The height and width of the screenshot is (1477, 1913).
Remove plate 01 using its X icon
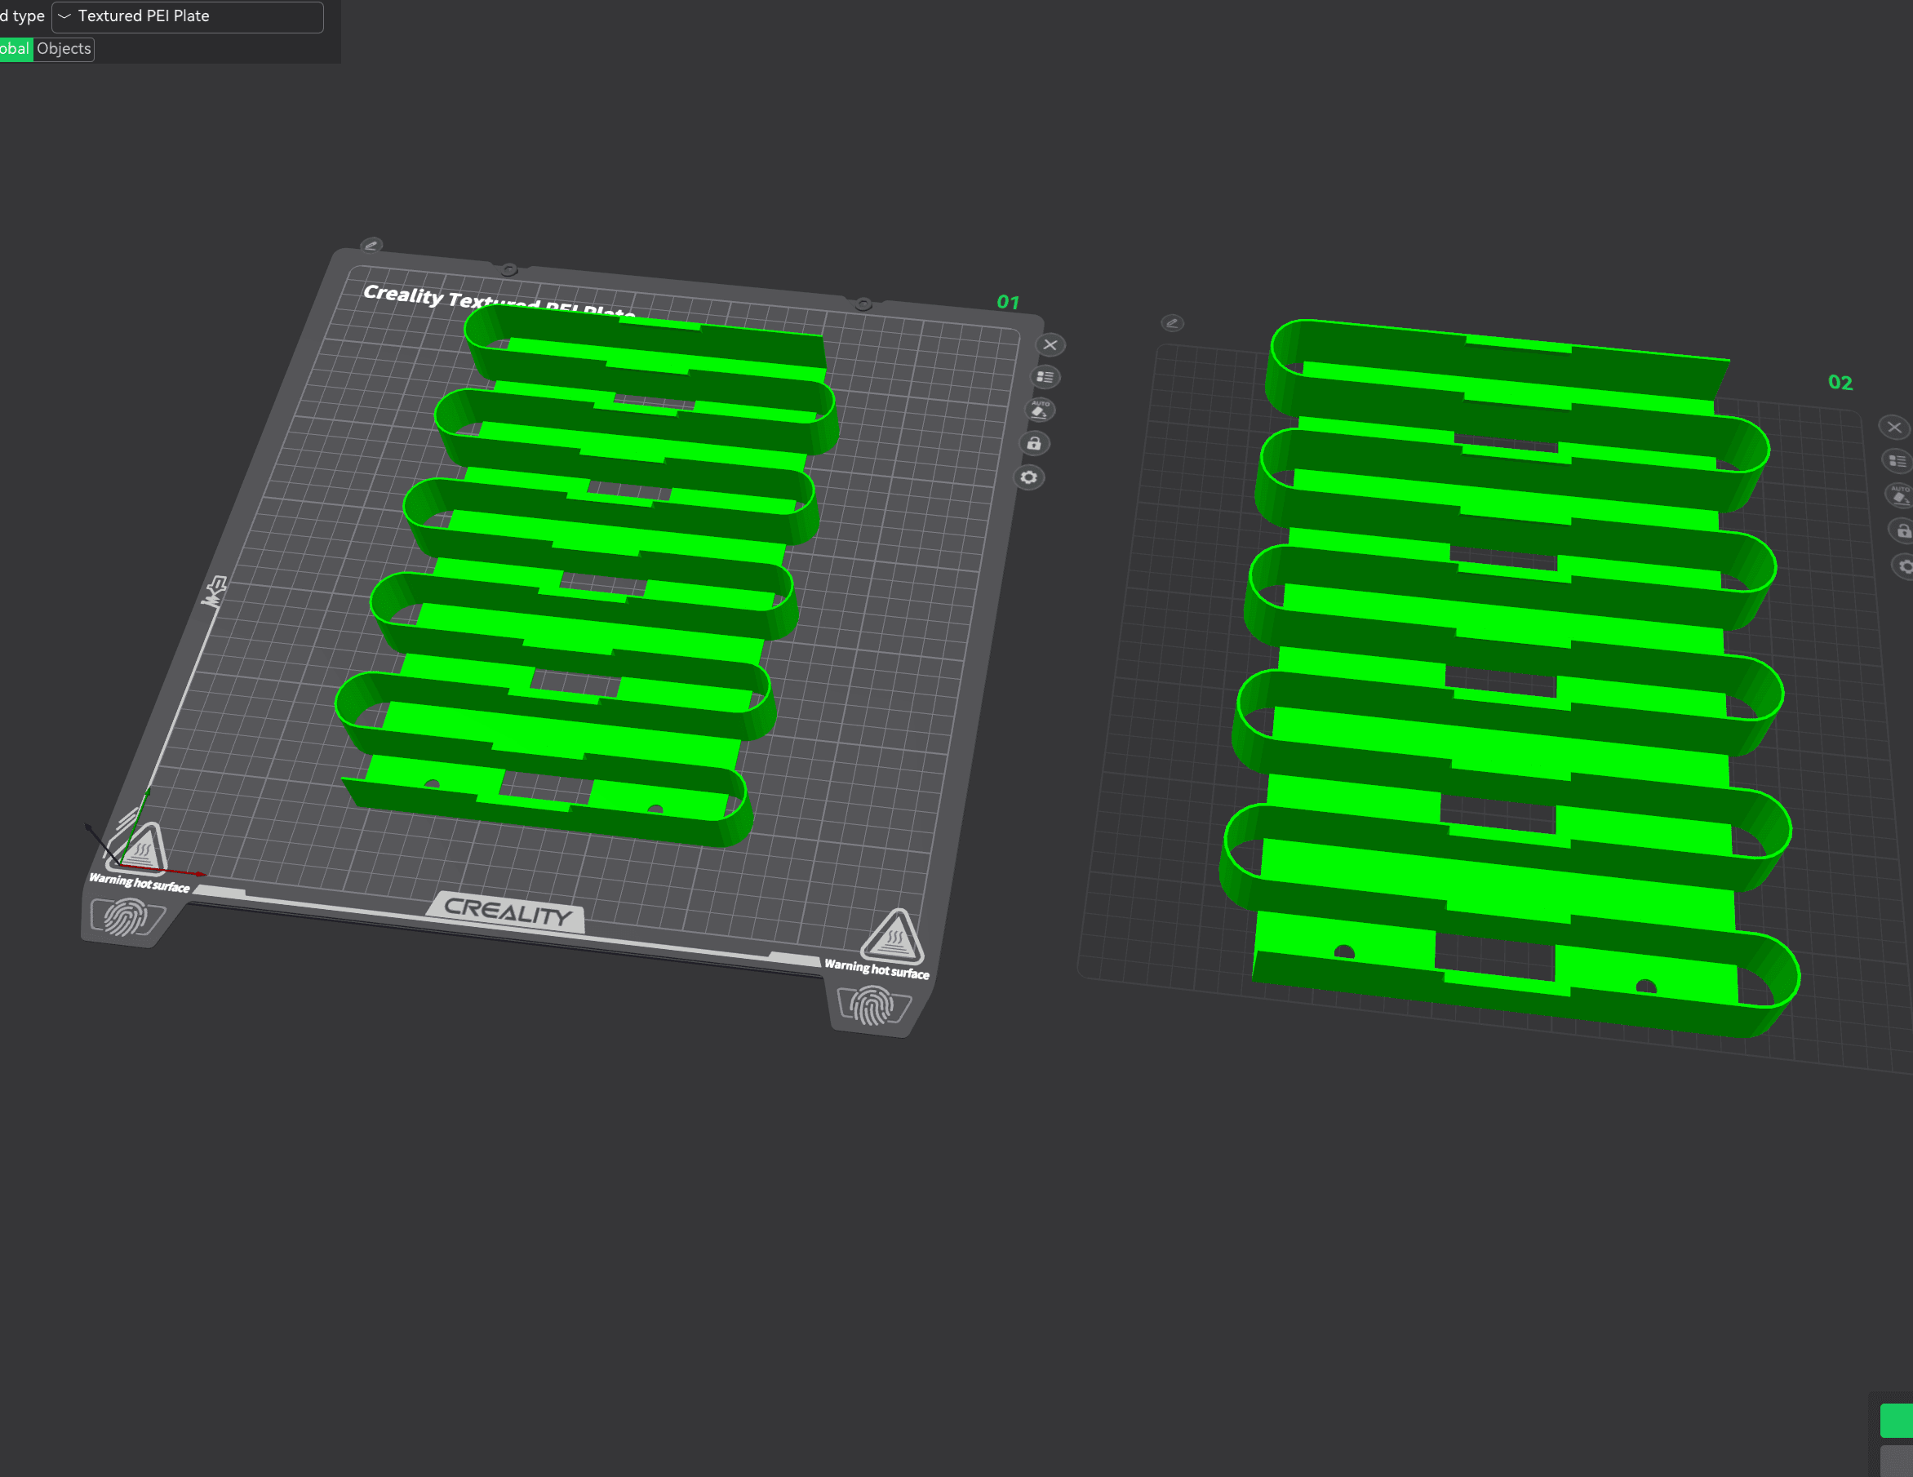(x=1050, y=345)
